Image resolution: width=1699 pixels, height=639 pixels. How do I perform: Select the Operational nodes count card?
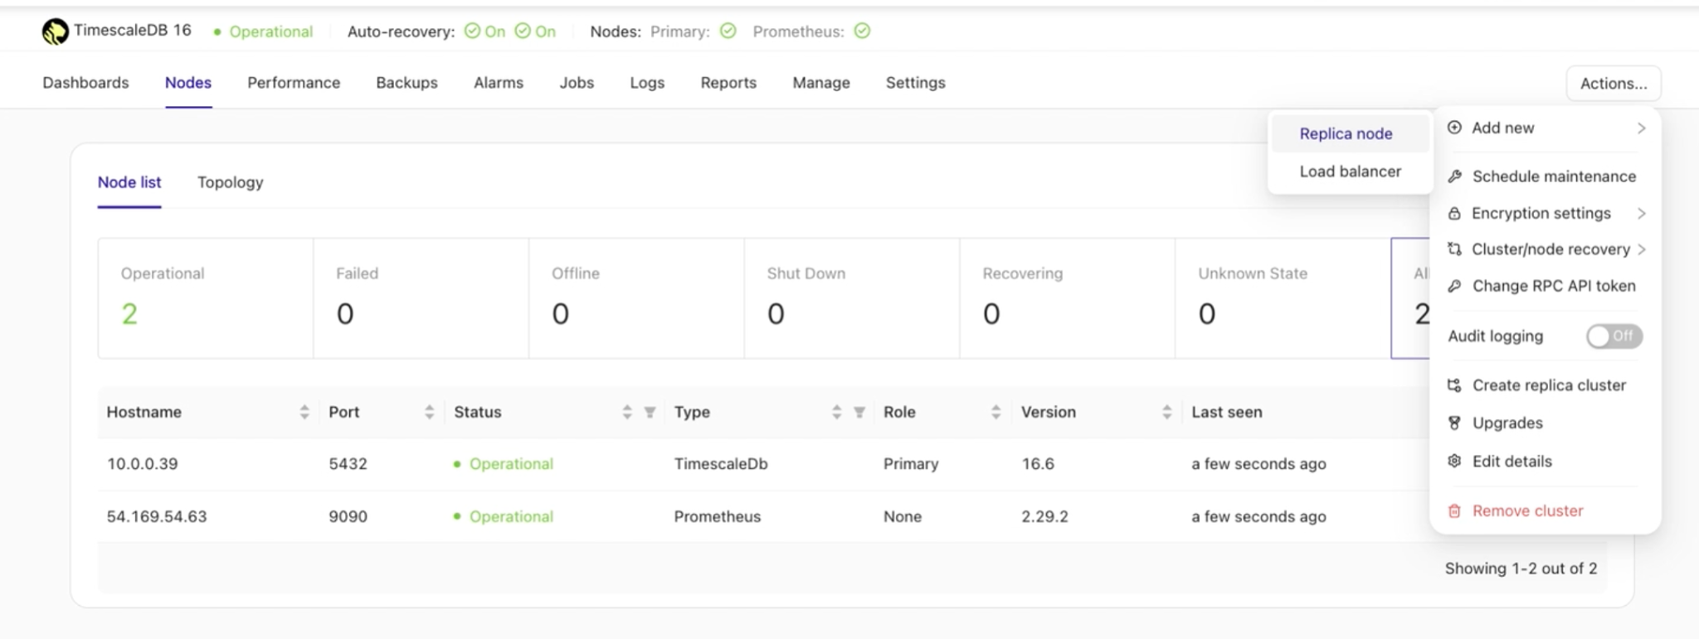pos(205,298)
